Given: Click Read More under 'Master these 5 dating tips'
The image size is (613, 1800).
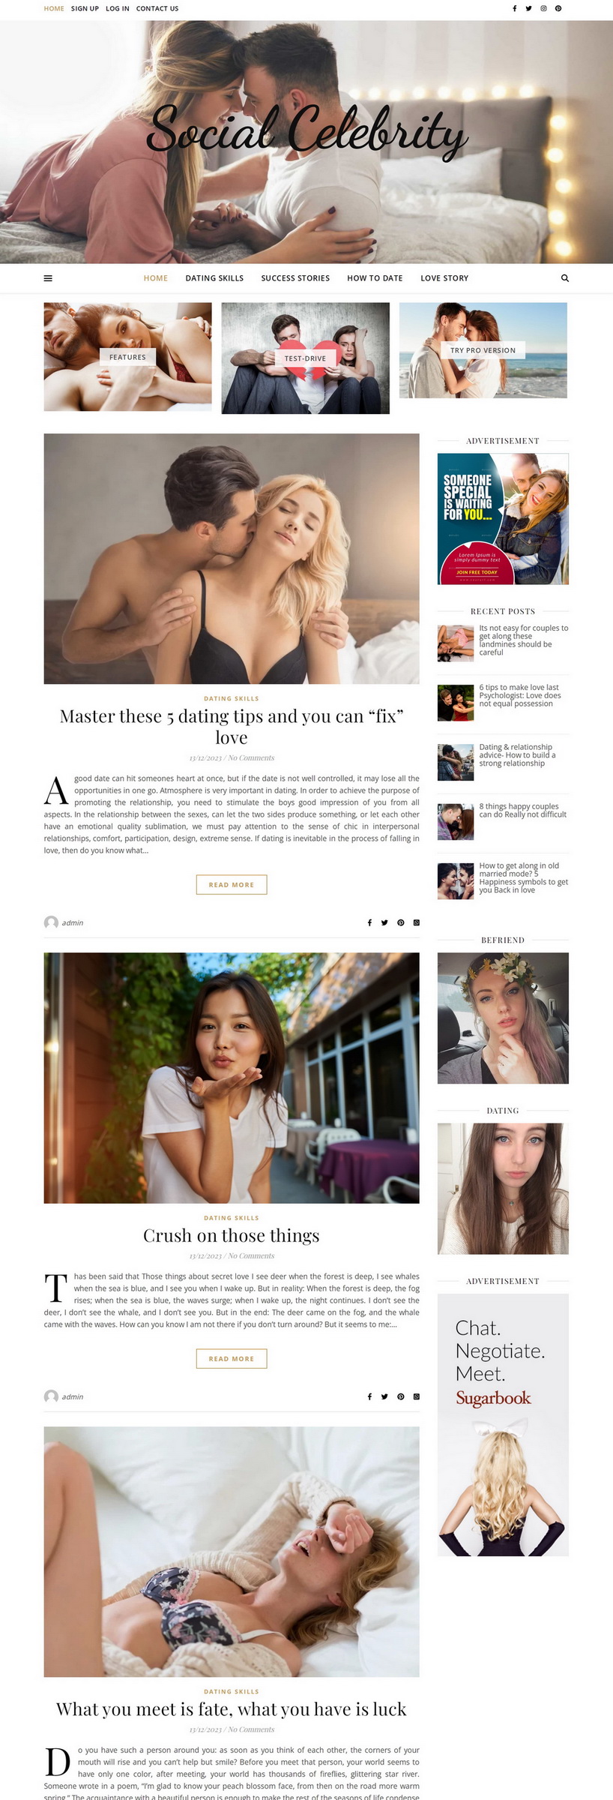Looking at the screenshot, I should coord(232,885).
